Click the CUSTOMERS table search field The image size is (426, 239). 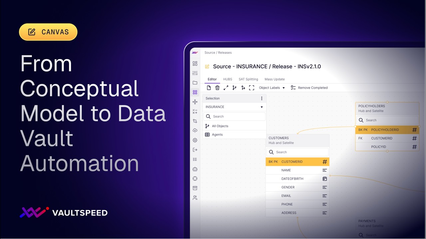pyautogui.click(x=298, y=152)
